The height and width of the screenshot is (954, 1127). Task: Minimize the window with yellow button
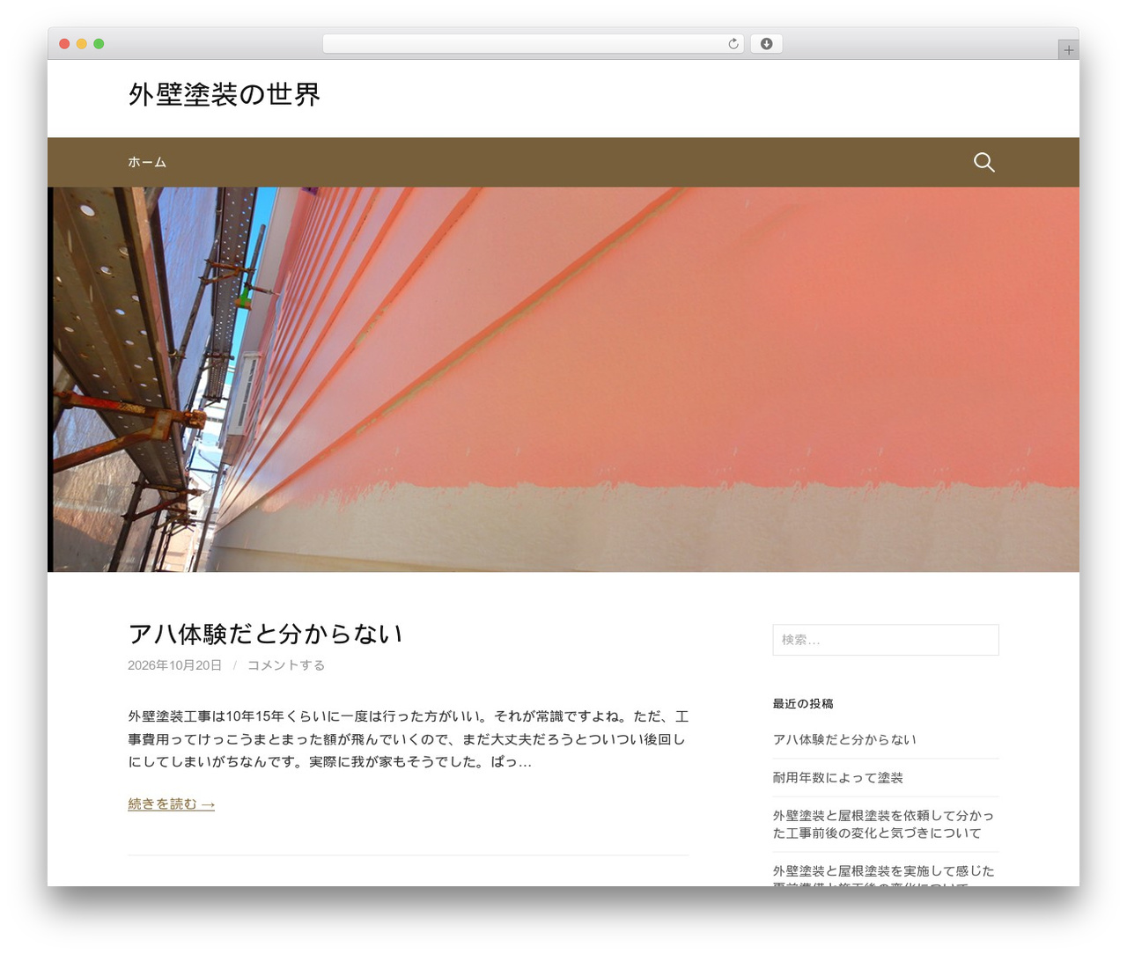point(81,44)
